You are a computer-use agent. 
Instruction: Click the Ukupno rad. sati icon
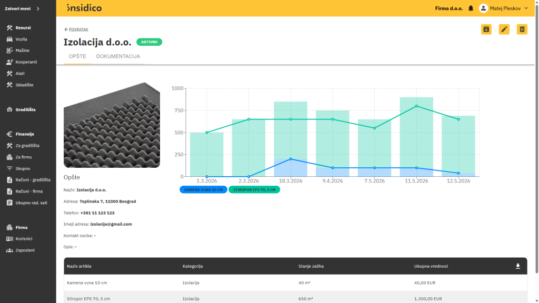point(9,203)
